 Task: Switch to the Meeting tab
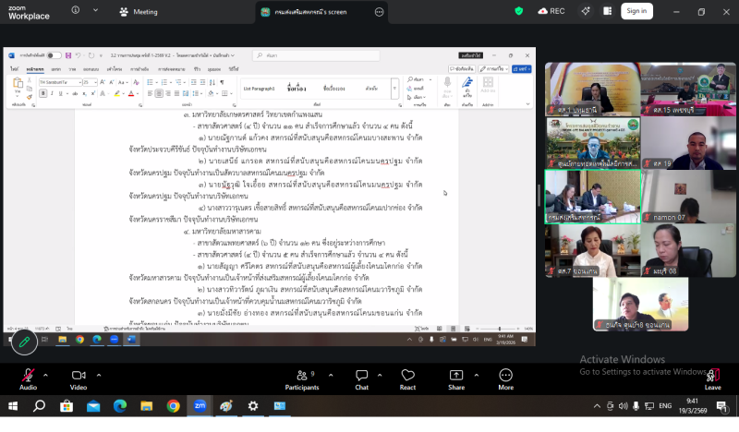139,12
